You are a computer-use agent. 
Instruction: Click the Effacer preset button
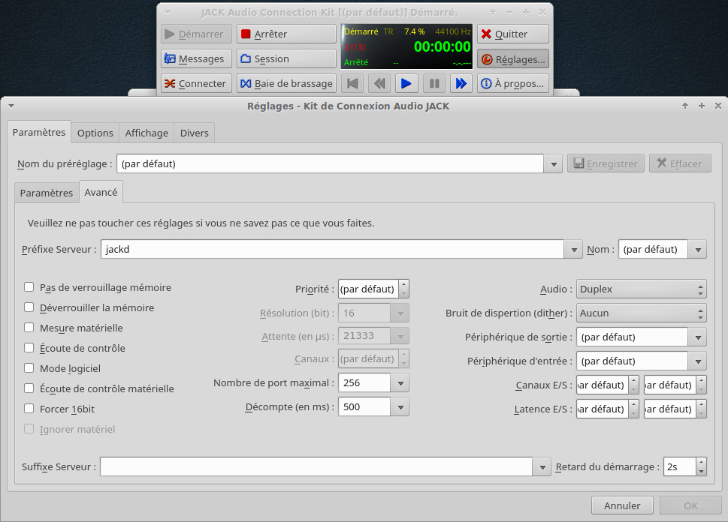[680, 163]
